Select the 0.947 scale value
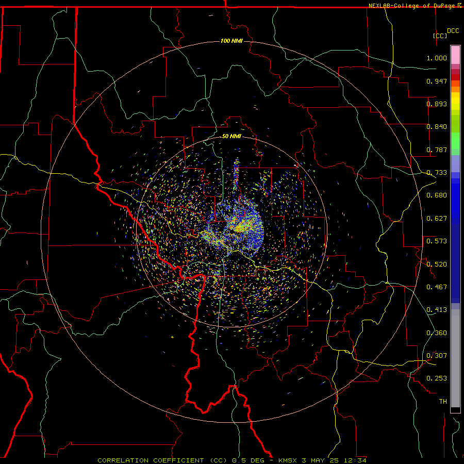The height and width of the screenshot is (464, 464). [x=437, y=81]
